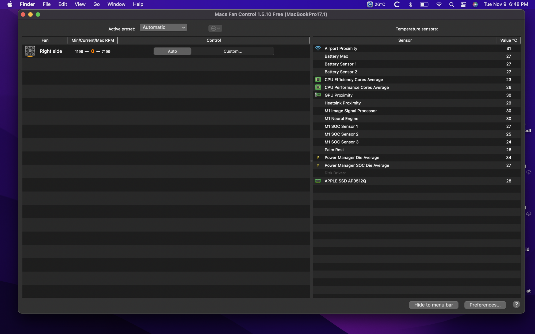Open Control Center in the menu bar
The width and height of the screenshot is (535, 334).
[463, 4]
